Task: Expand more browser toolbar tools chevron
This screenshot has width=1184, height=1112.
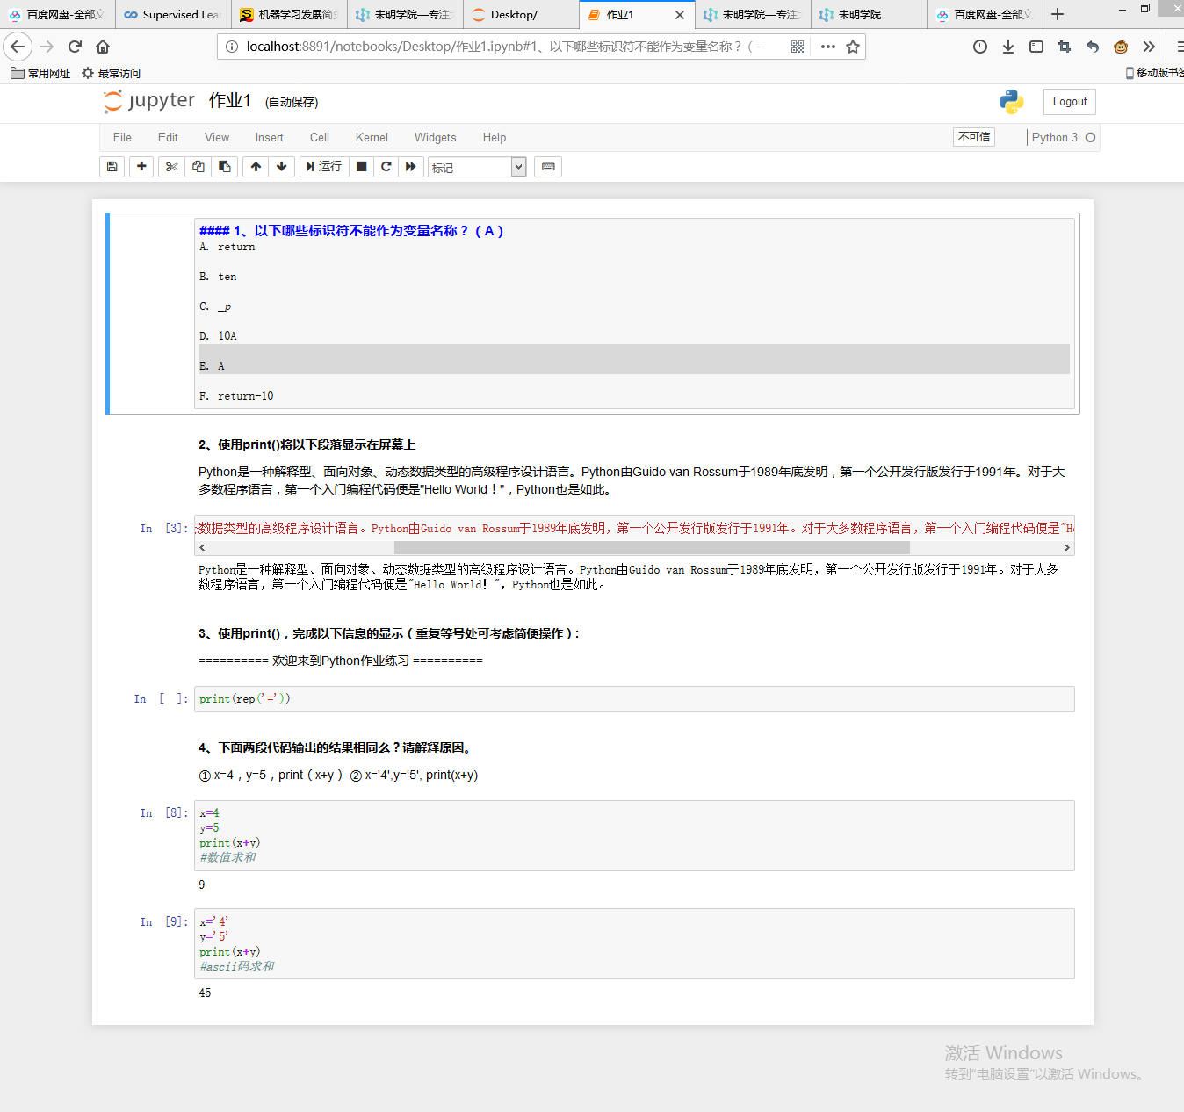Action: click(x=1149, y=47)
